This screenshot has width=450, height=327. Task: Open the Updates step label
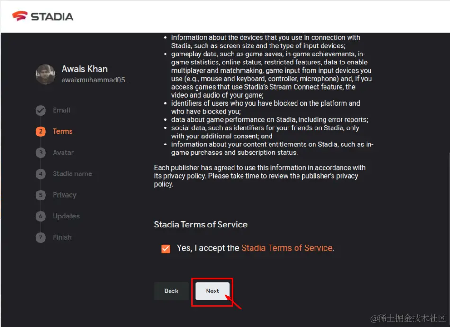pyautogui.click(x=66, y=216)
